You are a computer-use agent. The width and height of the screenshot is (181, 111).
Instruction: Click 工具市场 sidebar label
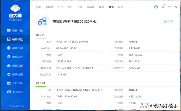(18, 83)
